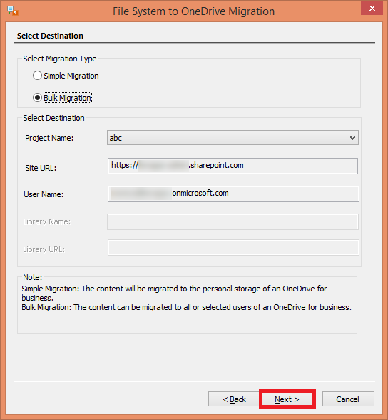Image resolution: width=388 pixels, height=420 pixels.
Task: Click the User Name input field
Action: pos(233,194)
